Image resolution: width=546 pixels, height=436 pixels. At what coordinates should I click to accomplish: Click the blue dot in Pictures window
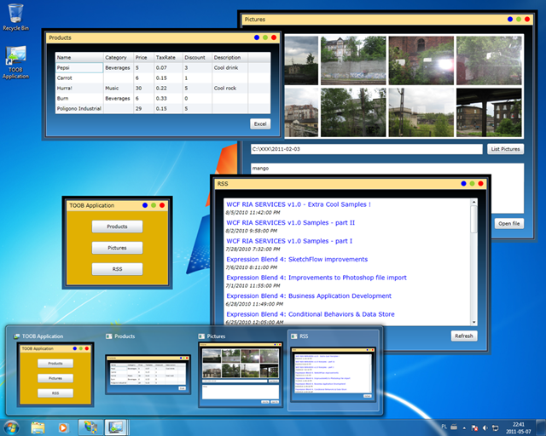(510, 19)
